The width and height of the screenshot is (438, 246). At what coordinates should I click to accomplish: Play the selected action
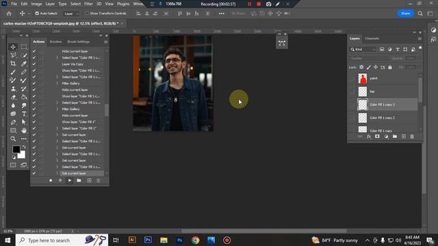point(70,180)
